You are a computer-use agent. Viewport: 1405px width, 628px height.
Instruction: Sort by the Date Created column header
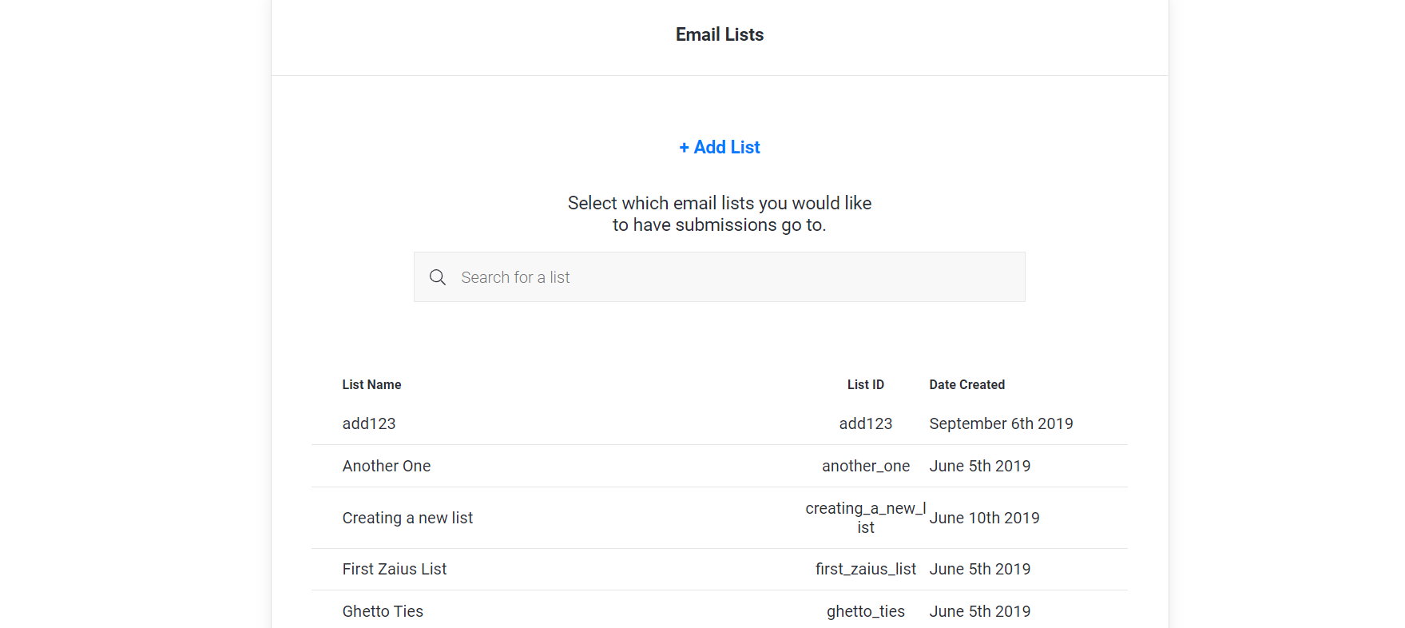966,384
